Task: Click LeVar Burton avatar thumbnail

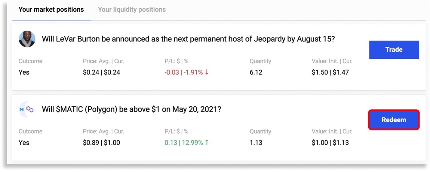Action: pos(27,39)
